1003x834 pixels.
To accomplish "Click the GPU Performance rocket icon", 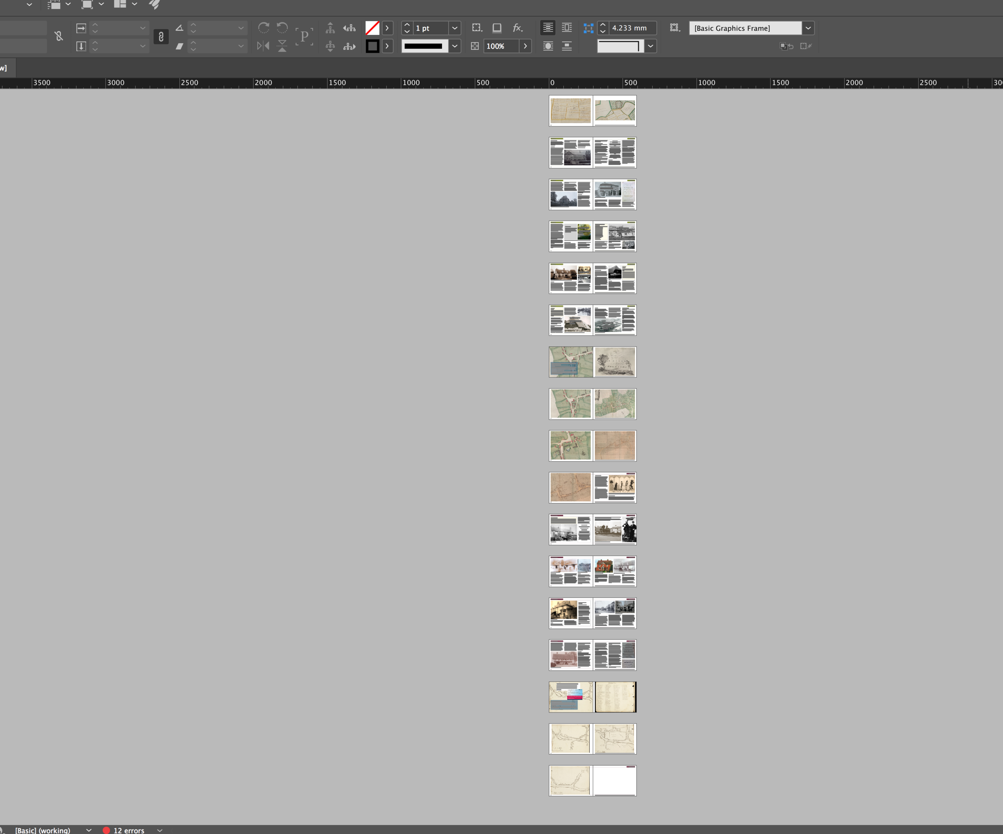I will coord(154,4).
